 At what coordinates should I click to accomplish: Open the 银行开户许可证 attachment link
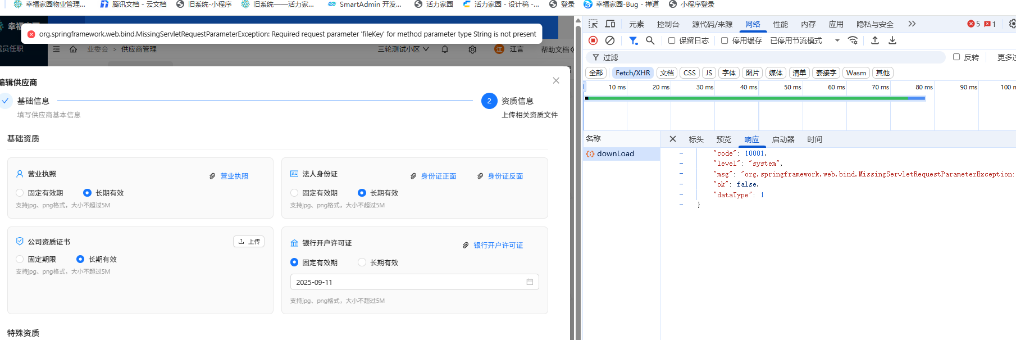point(498,246)
